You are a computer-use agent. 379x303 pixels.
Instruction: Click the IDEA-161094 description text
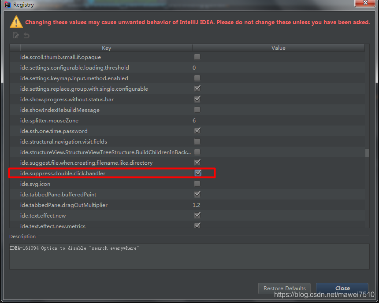(74, 248)
